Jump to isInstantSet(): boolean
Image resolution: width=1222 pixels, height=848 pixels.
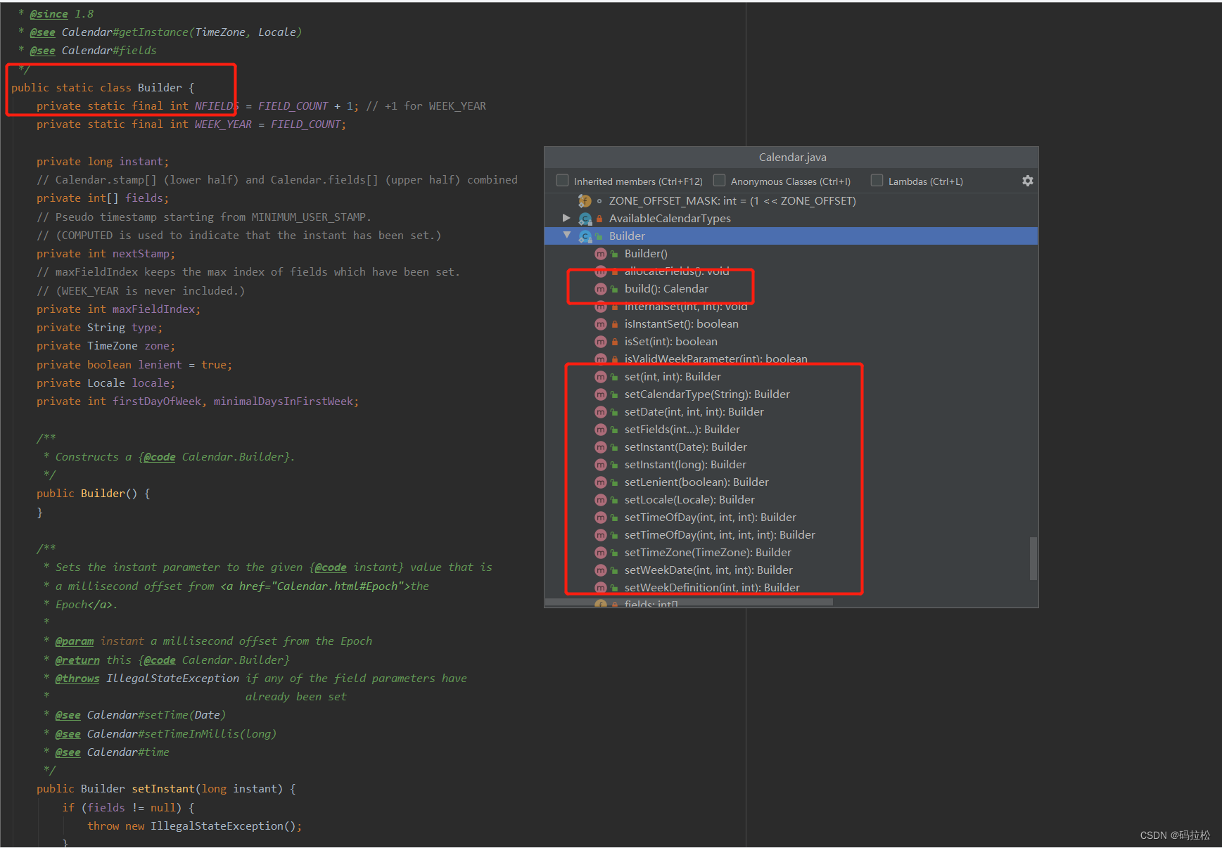(681, 324)
